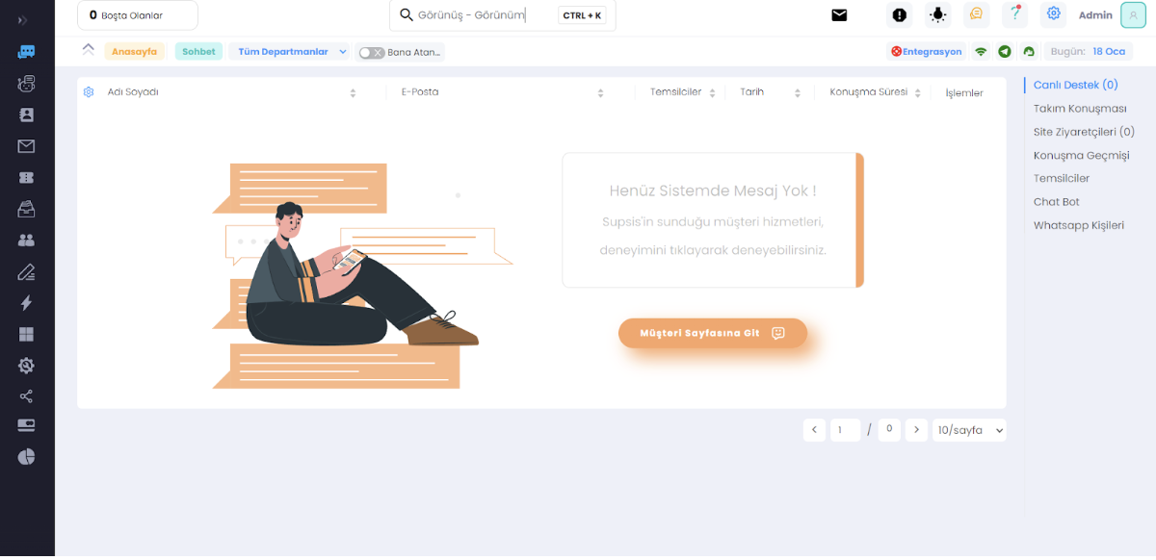Select the Takım Konuşması tab
The image size is (1156, 560).
(x=1080, y=109)
